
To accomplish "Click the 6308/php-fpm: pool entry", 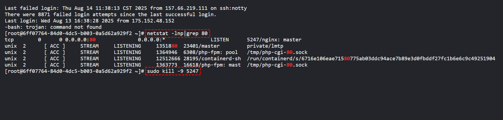I will pos(210,52).
